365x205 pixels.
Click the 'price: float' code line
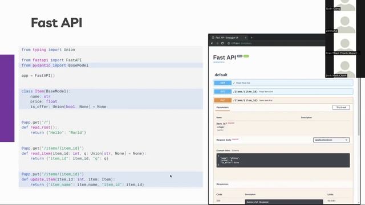[x=43, y=101]
